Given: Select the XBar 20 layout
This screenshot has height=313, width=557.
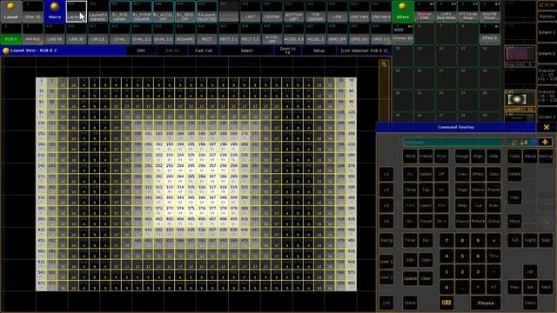Looking at the screenshot, I should (x=33, y=11).
